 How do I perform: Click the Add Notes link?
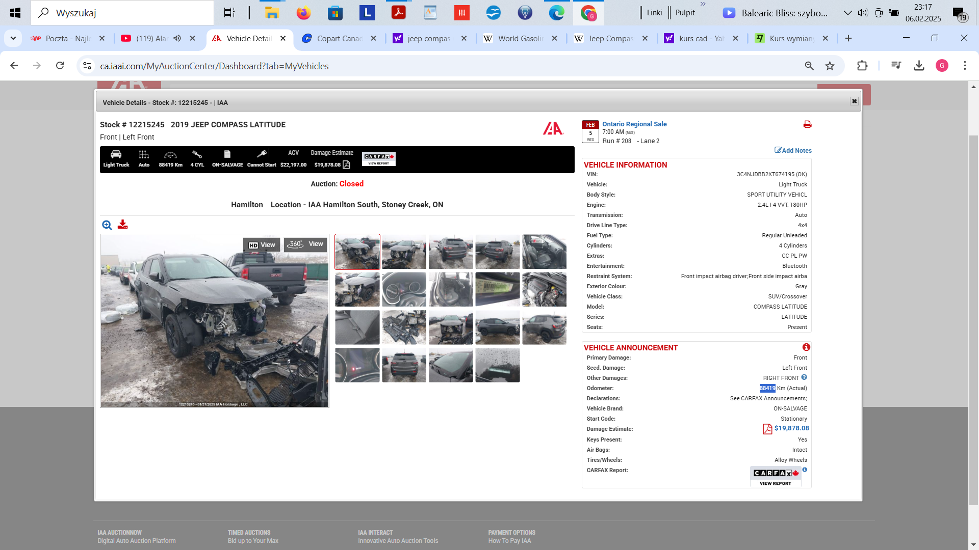point(793,150)
